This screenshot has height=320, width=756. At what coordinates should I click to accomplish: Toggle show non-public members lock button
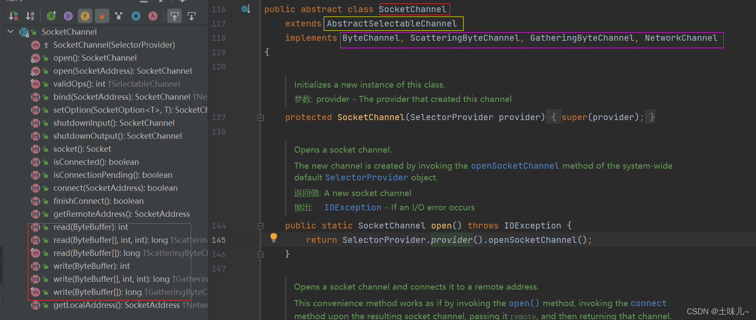pos(102,16)
